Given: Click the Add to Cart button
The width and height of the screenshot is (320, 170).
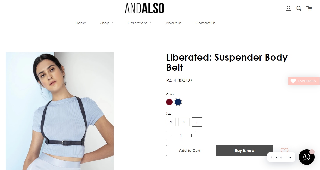Looking at the screenshot, I should [190, 151].
